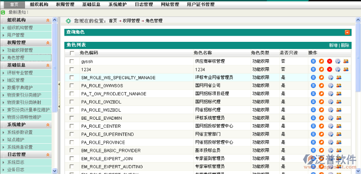This screenshot has height=174, width=361.
Task: Click users assign icon for PA_ROLE_CENTER row
Action: click(x=339, y=126)
